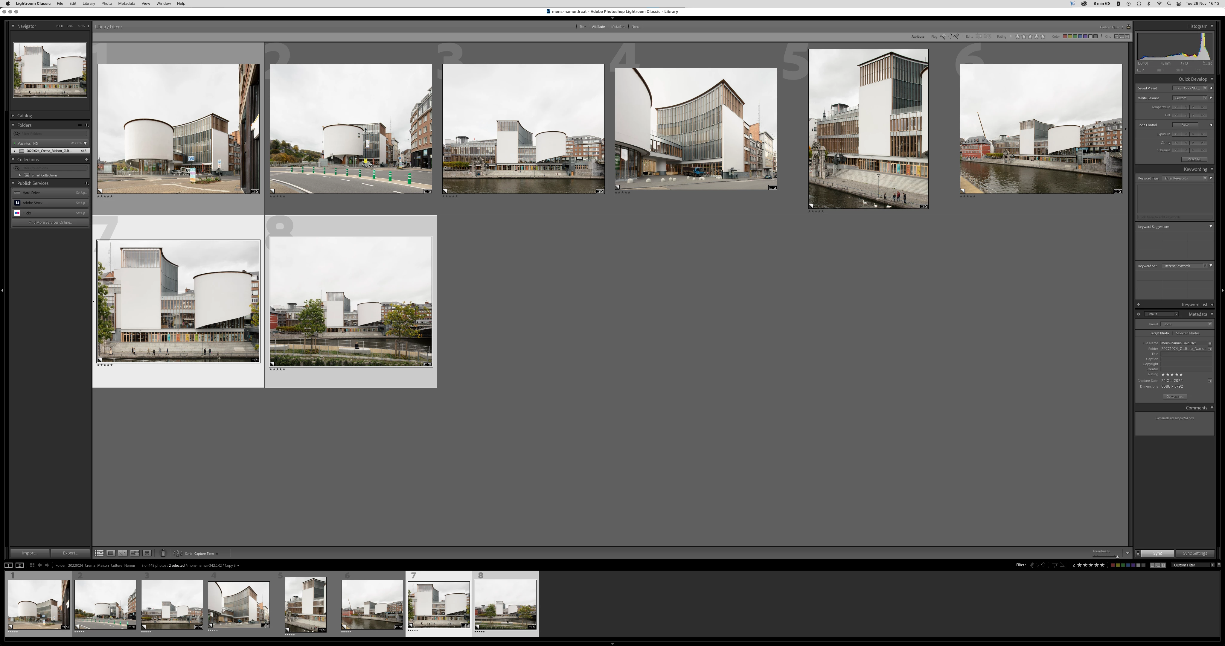Screen dimensions: 1225x646
Task: Click the filter lock padlock icon
Action: [1128, 27]
